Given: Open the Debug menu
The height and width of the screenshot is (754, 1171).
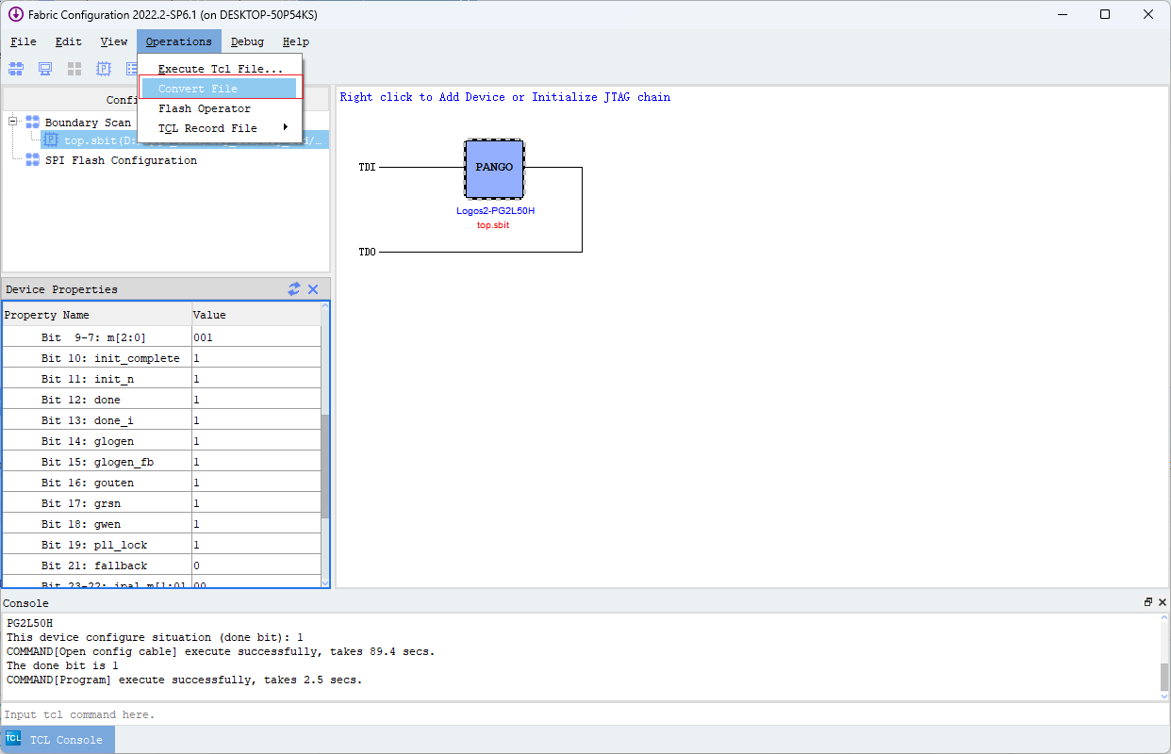Looking at the screenshot, I should (246, 41).
